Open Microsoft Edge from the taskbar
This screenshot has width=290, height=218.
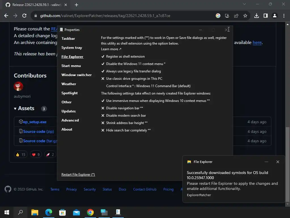click(x=49, y=212)
